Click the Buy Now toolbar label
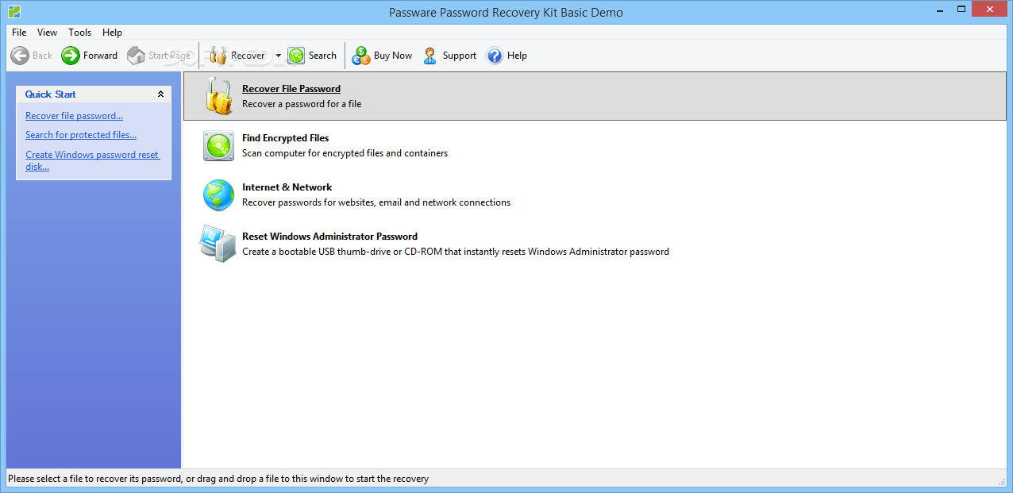This screenshot has width=1013, height=493. pos(393,56)
